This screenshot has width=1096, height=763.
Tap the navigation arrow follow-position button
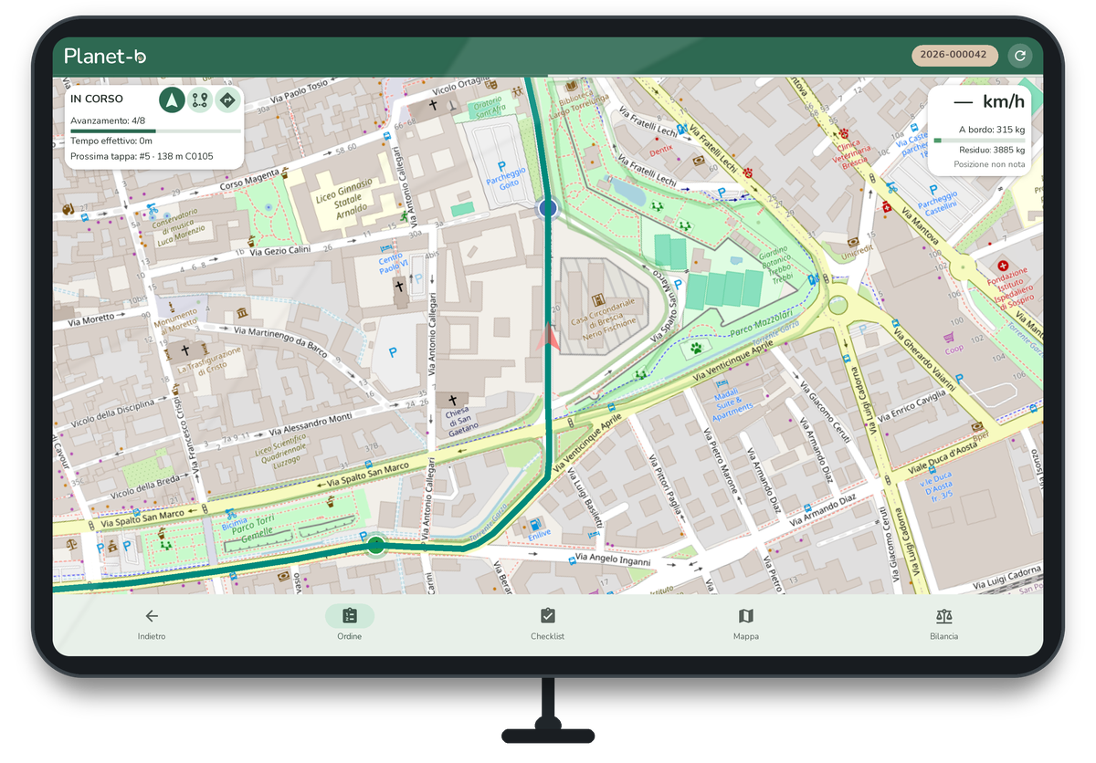(172, 99)
